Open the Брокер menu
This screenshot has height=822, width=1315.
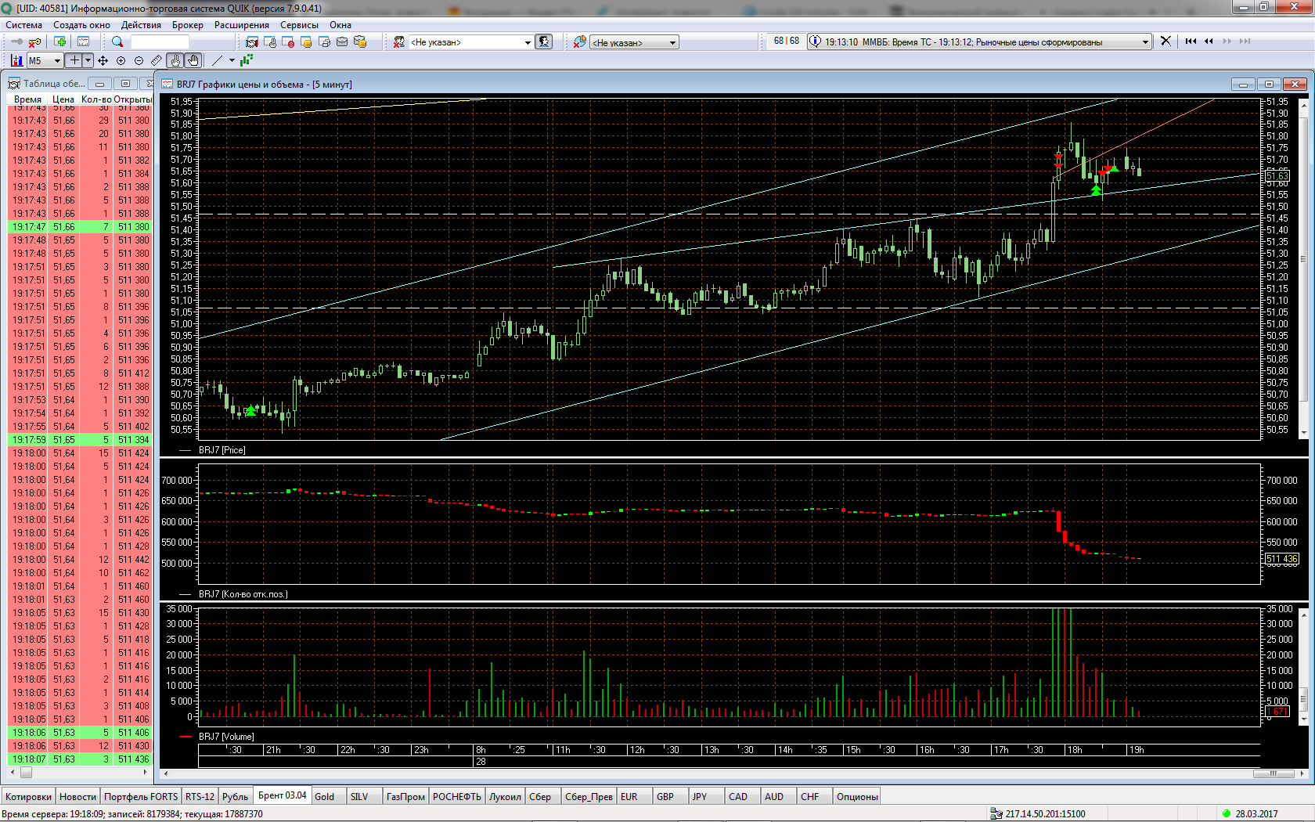[188, 25]
